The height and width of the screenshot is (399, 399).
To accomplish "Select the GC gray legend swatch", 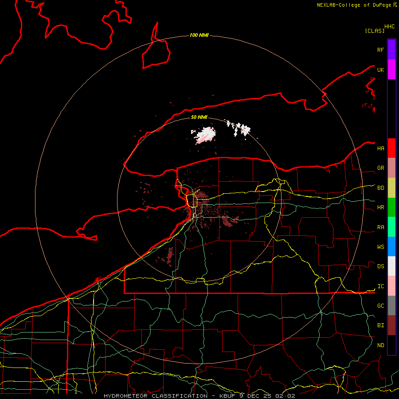I will pos(391,305).
